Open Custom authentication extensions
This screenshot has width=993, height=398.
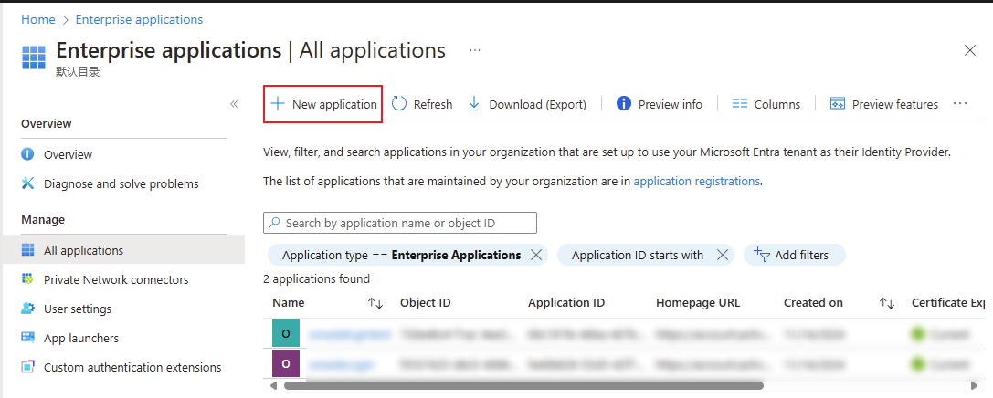[x=132, y=367]
